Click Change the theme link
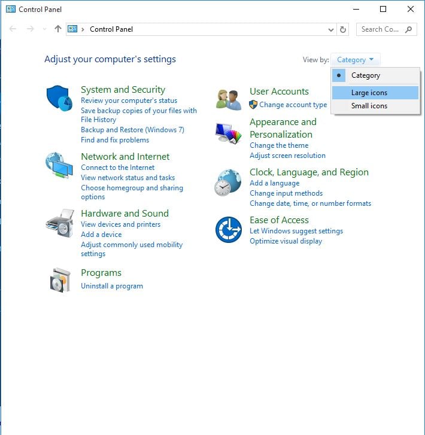The height and width of the screenshot is (435, 425). tap(279, 145)
